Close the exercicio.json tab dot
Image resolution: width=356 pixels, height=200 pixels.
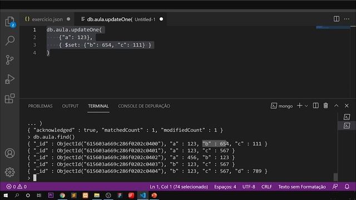[68, 19]
